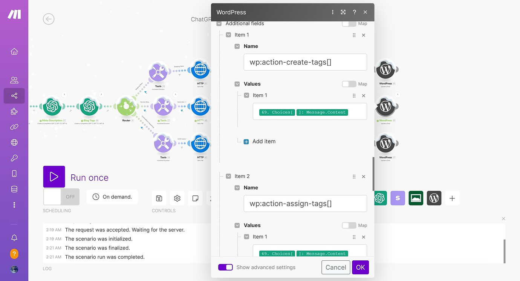Collapse the Additional fields section
This screenshot has height=281, width=520.
coord(219,23)
